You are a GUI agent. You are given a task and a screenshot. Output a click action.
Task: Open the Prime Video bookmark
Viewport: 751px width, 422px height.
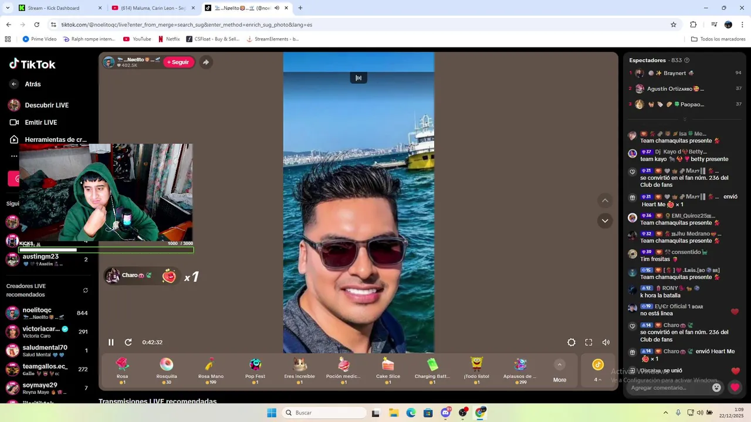(39, 39)
